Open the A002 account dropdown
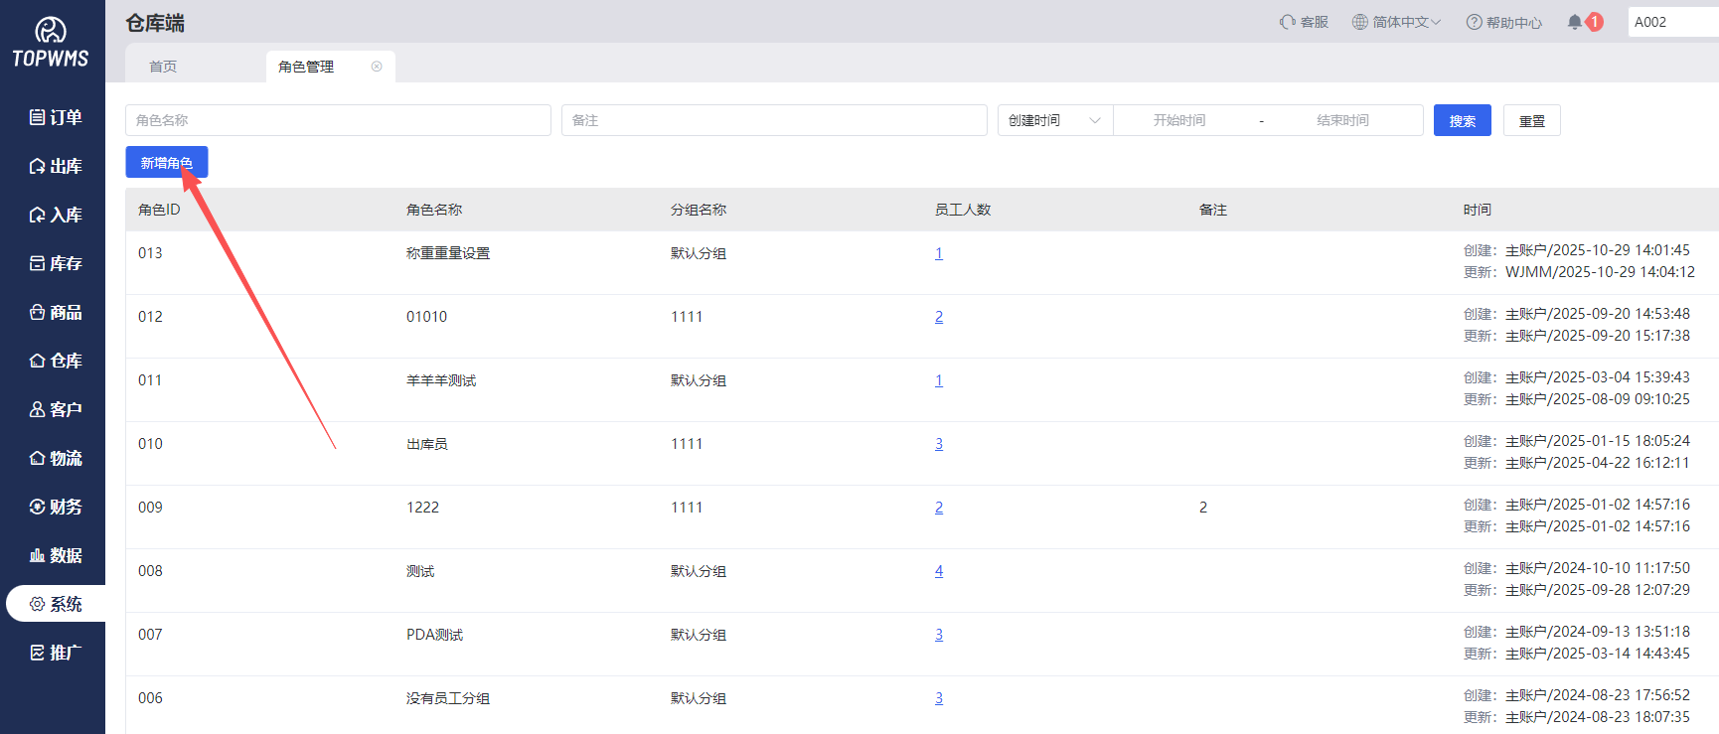The height and width of the screenshot is (734, 1719). [x=1671, y=22]
